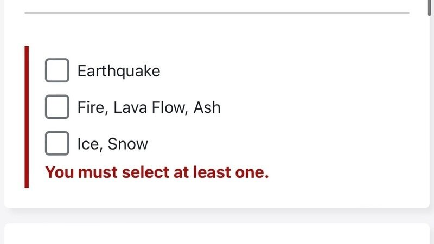
Task: Click the word "Ice" in third option
Action: click(87, 144)
